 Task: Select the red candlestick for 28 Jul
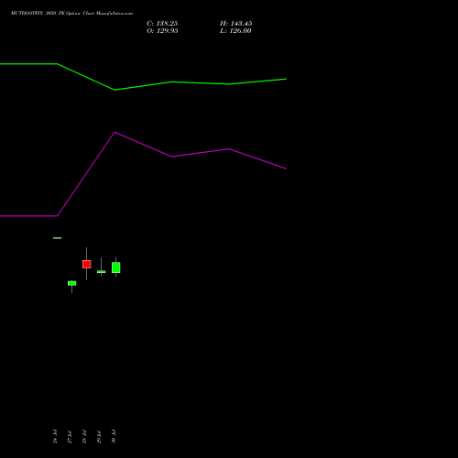coord(87,264)
